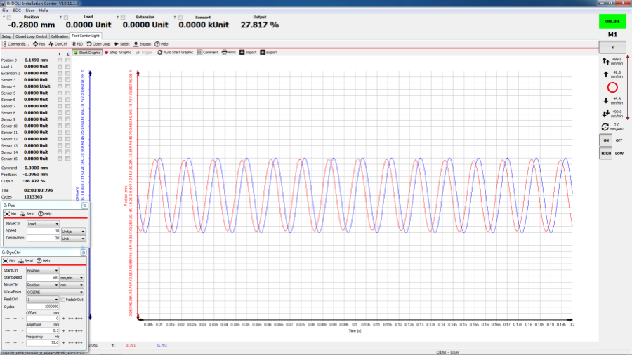632x355 pixels.
Task: Click the green ONLINE status button
Action: point(612,21)
